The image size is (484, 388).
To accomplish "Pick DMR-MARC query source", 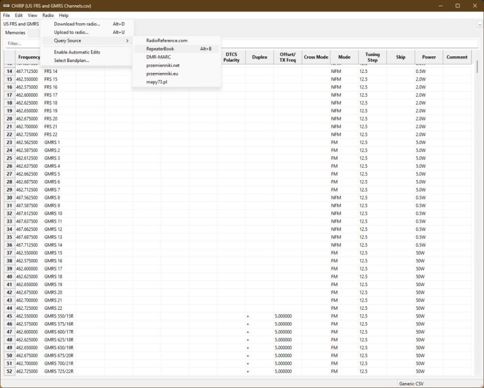I will (158, 57).
